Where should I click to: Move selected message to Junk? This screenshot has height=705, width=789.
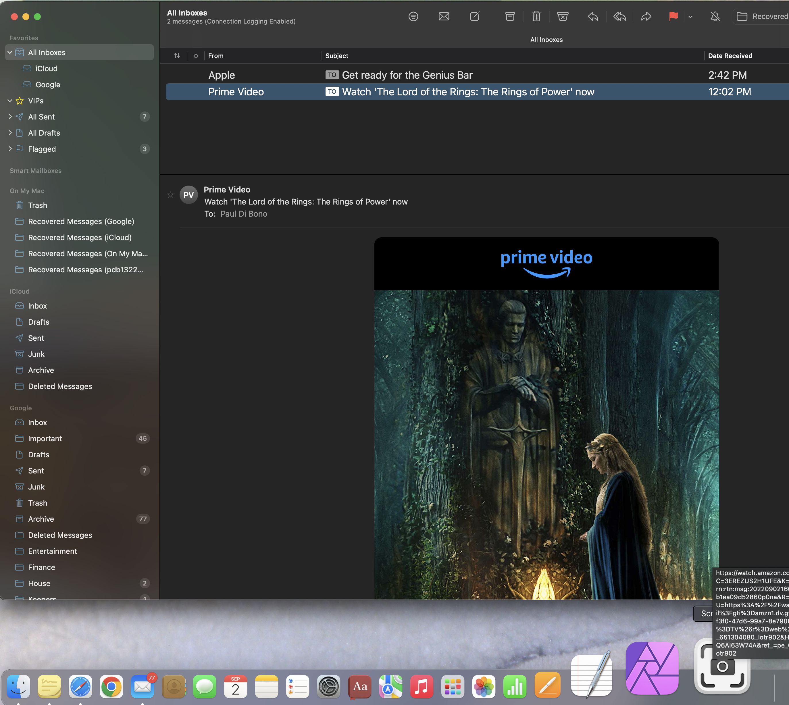click(562, 16)
